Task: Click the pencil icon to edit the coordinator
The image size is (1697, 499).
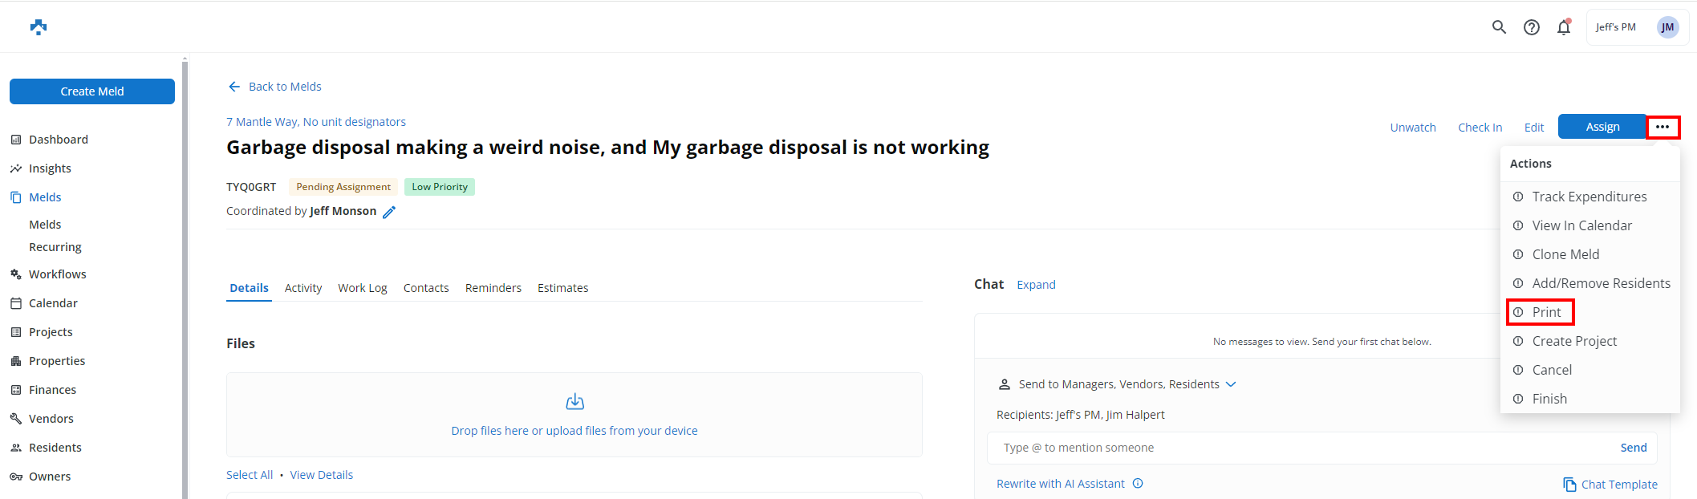Action: click(389, 212)
